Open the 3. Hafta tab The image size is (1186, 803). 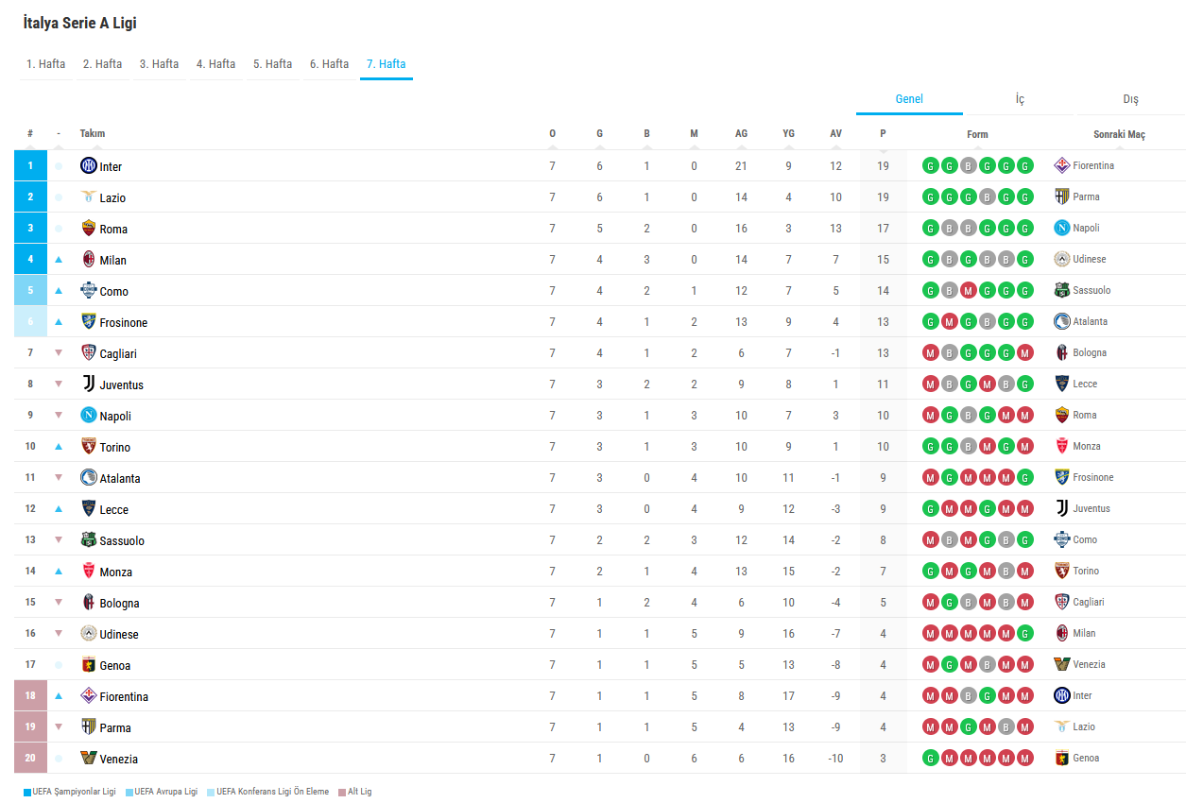(159, 64)
